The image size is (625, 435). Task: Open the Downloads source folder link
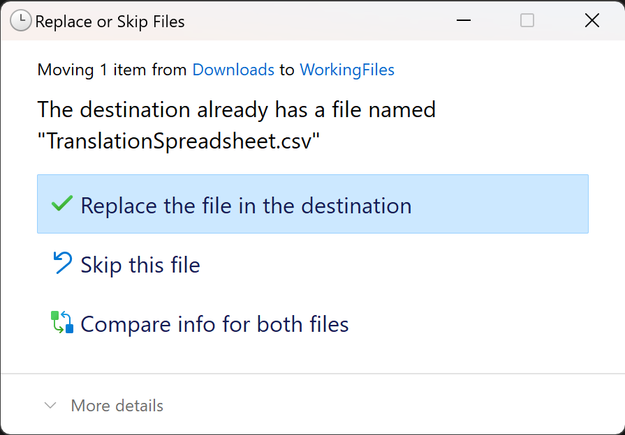click(x=233, y=70)
